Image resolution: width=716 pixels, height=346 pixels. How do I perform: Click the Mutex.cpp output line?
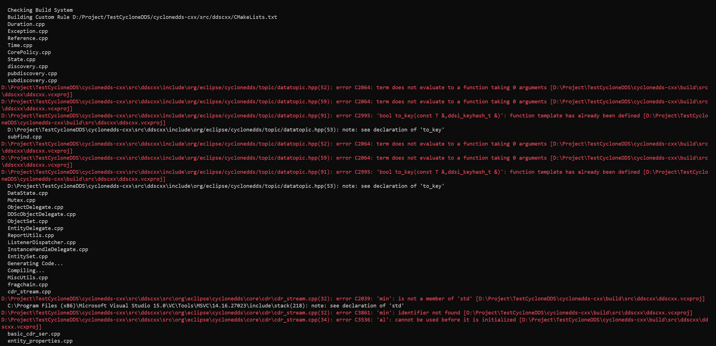point(21,200)
